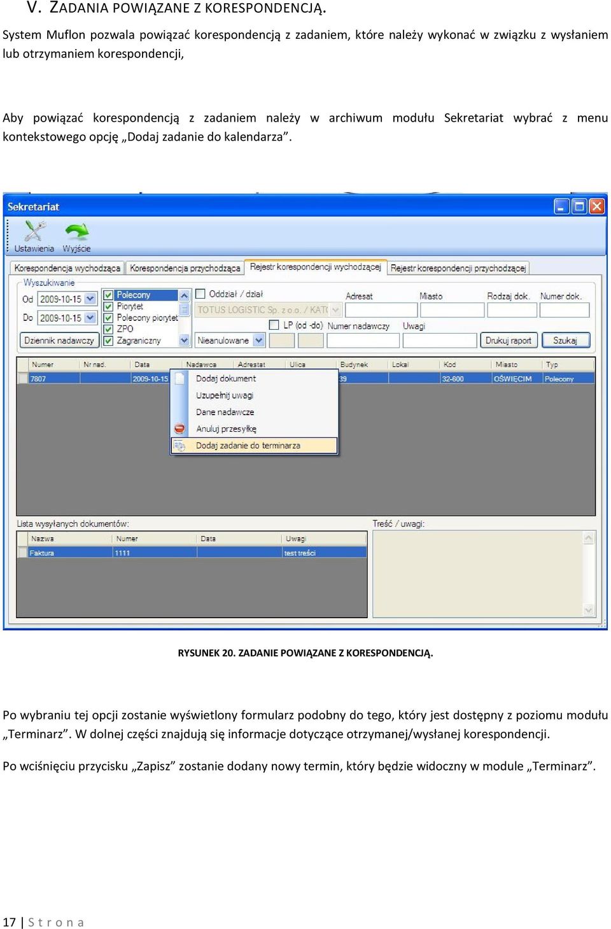Select cell with OŚWIĘCIM
Screen dimensions: 611x929
click(x=517, y=378)
